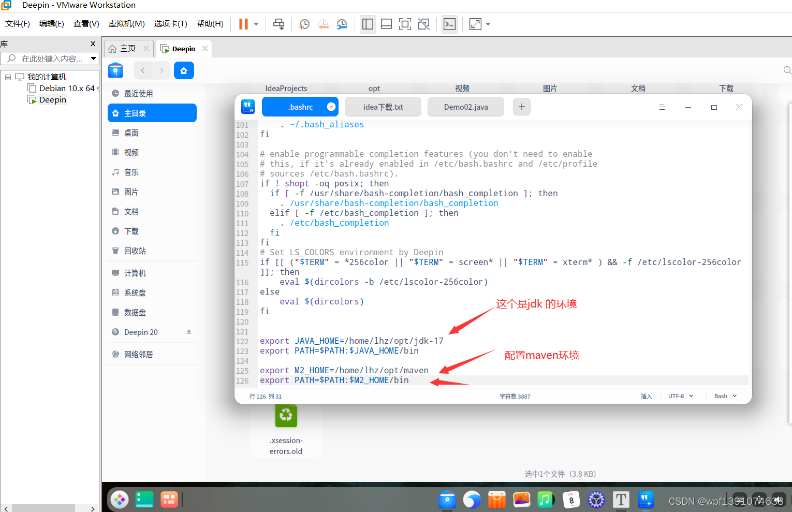Select the .xsession-errors.old file icon
This screenshot has height=512, width=792.
click(x=286, y=416)
